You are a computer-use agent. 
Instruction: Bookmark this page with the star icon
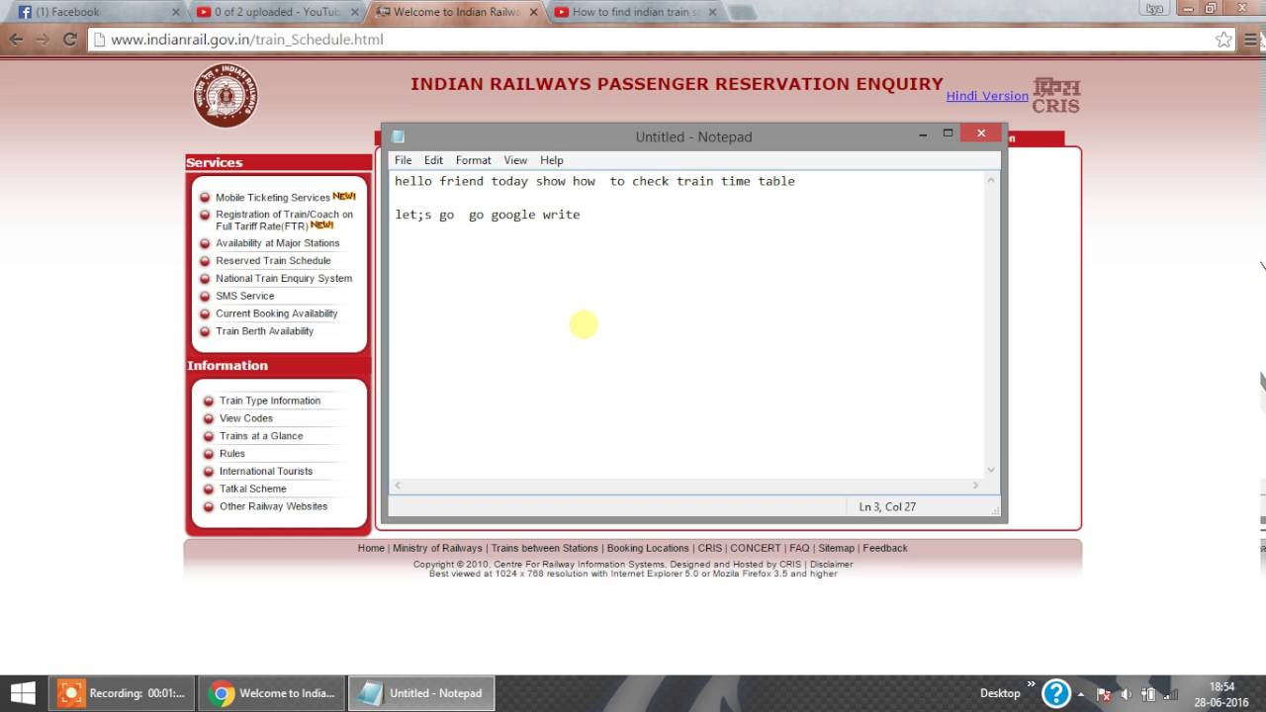coord(1223,40)
